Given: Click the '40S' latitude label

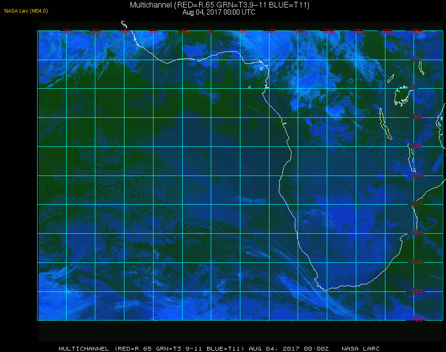Looking at the screenshot, I should [417, 320].
